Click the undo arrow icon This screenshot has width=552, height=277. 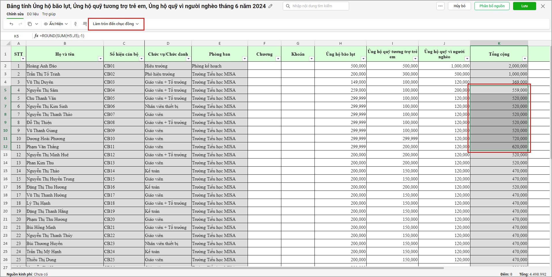(11, 24)
